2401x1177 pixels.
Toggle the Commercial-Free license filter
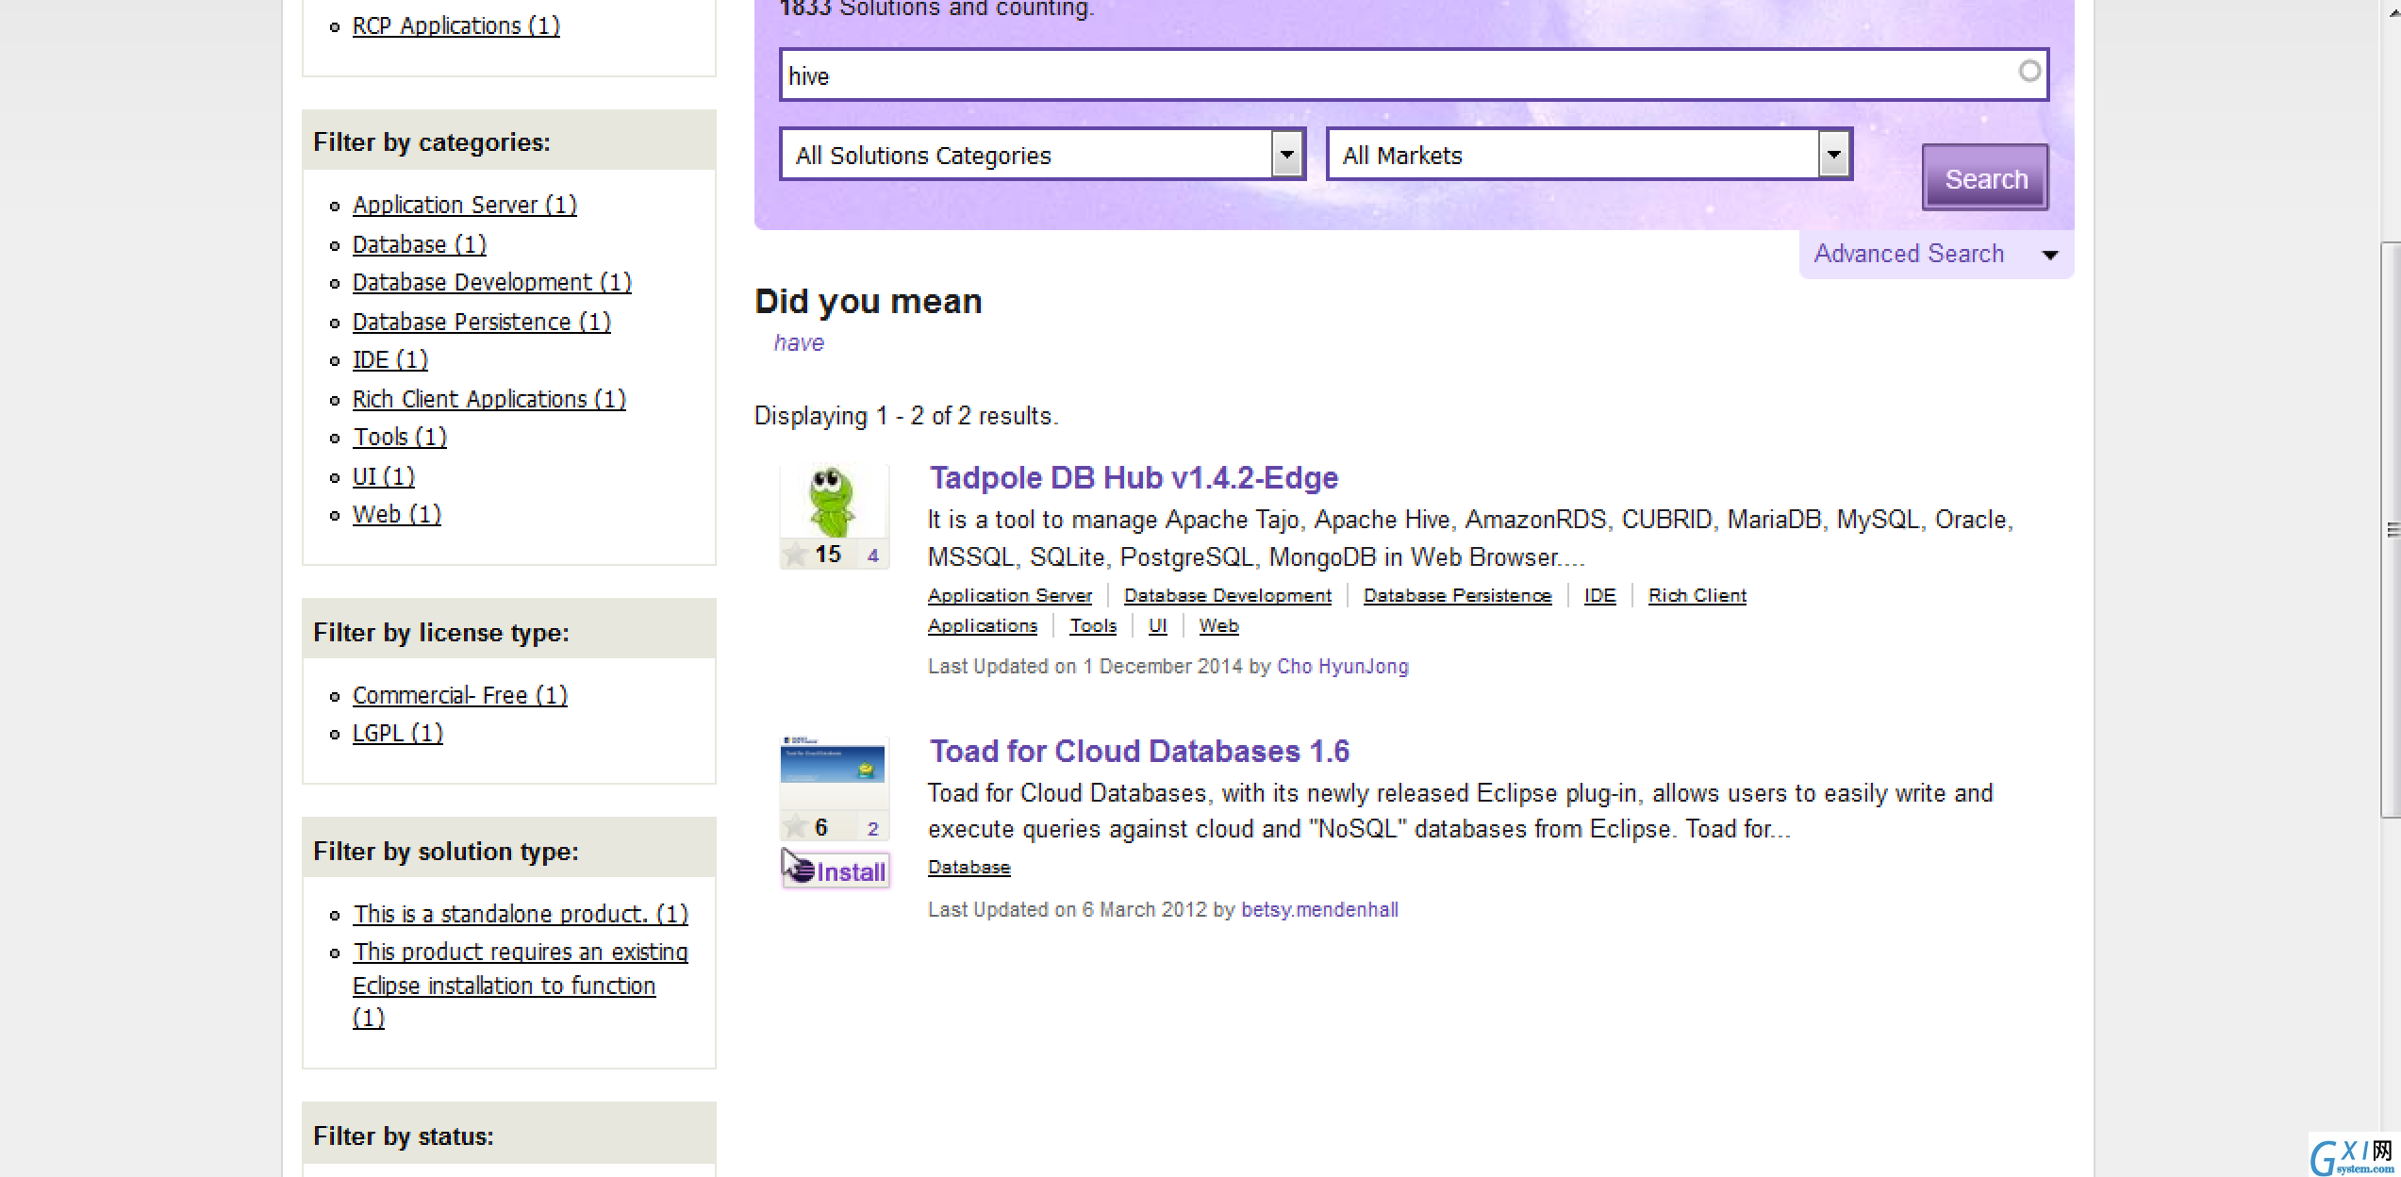tap(459, 695)
